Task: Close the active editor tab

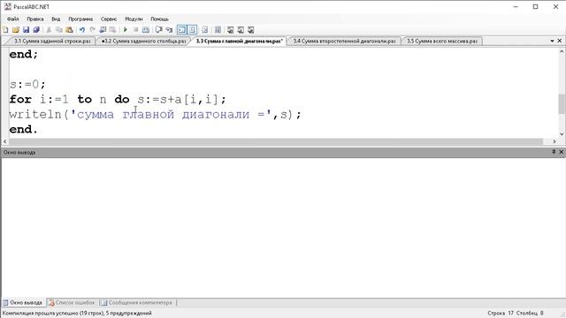Action: pyautogui.click(x=560, y=42)
